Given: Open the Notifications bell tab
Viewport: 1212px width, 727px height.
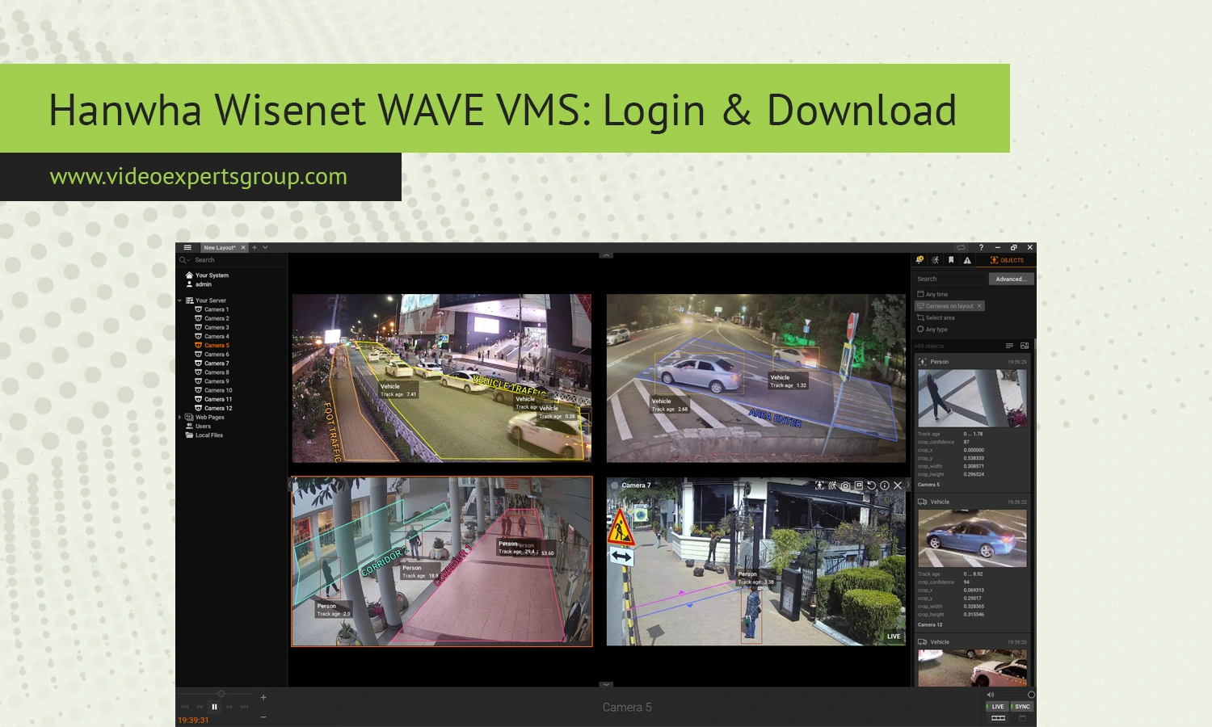Looking at the screenshot, I should point(920,260).
